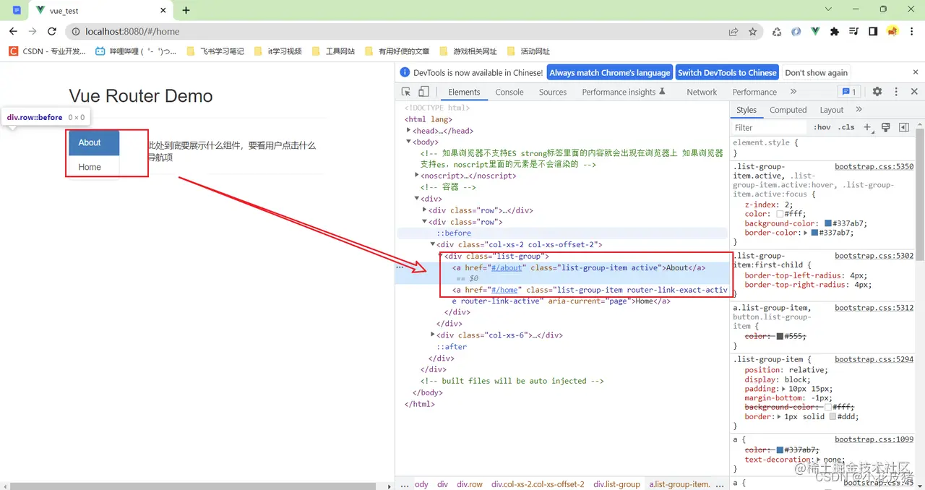Viewport: 925px width, 490px height.
Task: Open bootstrap.css:5294 source link
Action: coord(874,359)
